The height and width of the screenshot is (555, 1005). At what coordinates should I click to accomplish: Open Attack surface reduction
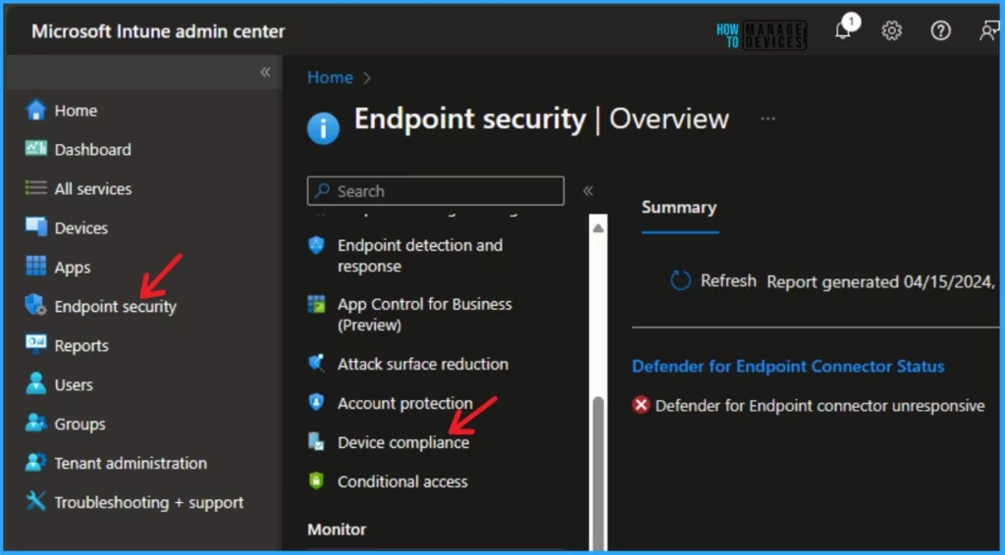pos(423,364)
